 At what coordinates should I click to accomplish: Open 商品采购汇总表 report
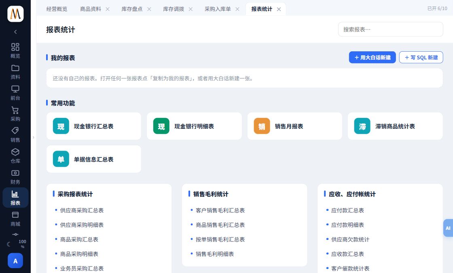(79, 239)
